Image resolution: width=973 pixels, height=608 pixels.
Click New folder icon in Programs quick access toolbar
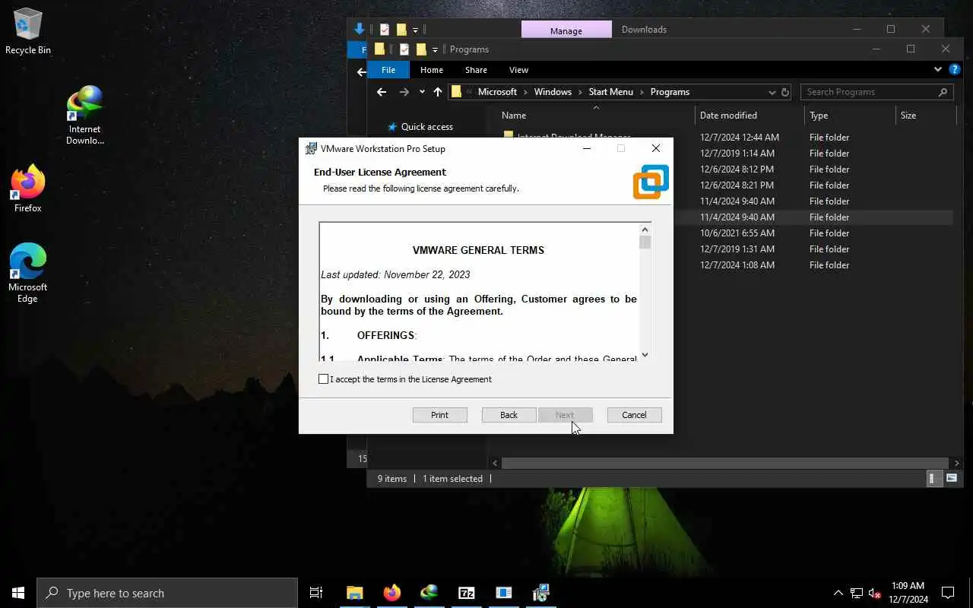pyautogui.click(x=421, y=49)
